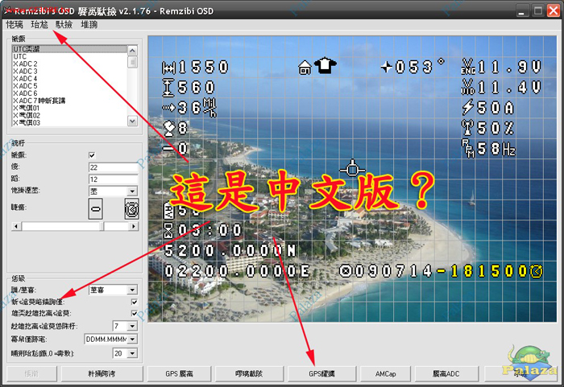Click the concentric target font style button
Image resolution: width=564 pixels, height=387 pixels.
[131, 208]
